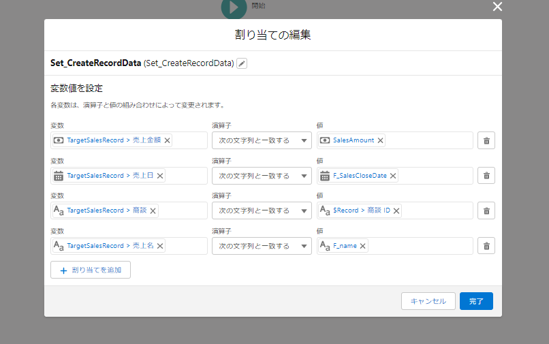The width and height of the screenshot is (549, 344).
Task: Clear the SalesAmount value pill
Action: (380, 140)
